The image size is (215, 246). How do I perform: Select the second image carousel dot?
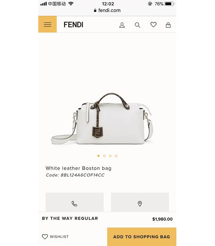104,156
